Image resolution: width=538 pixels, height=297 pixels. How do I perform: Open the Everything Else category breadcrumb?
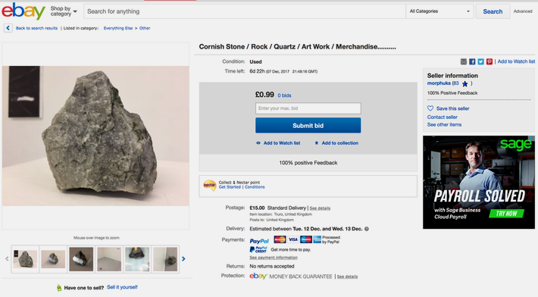tap(118, 28)
